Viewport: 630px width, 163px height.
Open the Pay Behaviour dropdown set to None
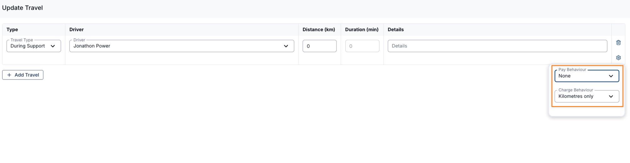pos(582,76)
